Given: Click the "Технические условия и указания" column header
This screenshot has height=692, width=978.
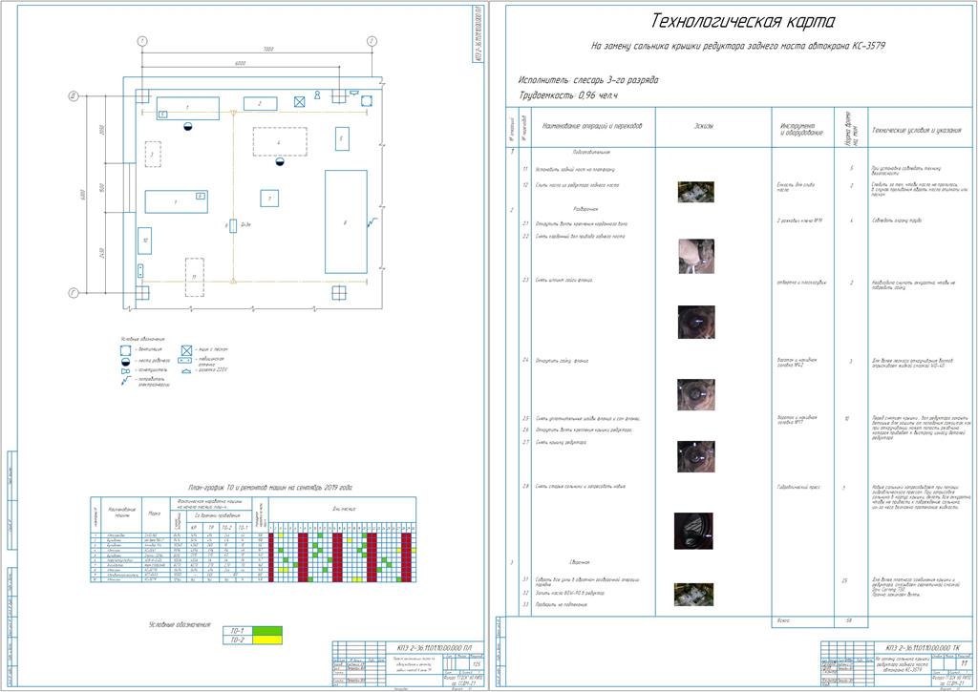Looking at the screenshot, I should 916,131.
